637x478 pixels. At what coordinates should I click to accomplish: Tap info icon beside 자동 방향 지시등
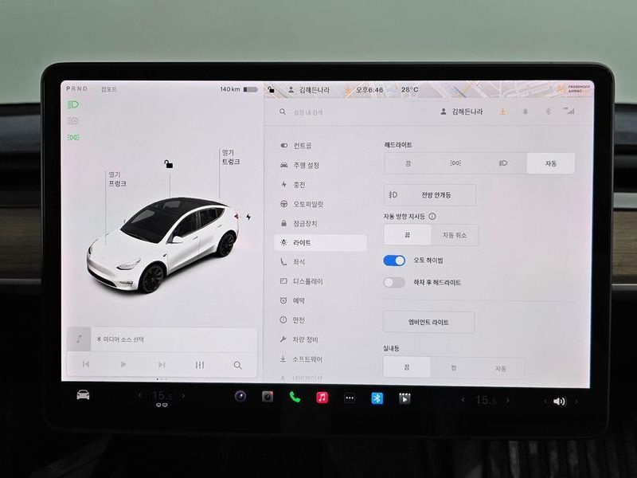click(x=432, y=217)
